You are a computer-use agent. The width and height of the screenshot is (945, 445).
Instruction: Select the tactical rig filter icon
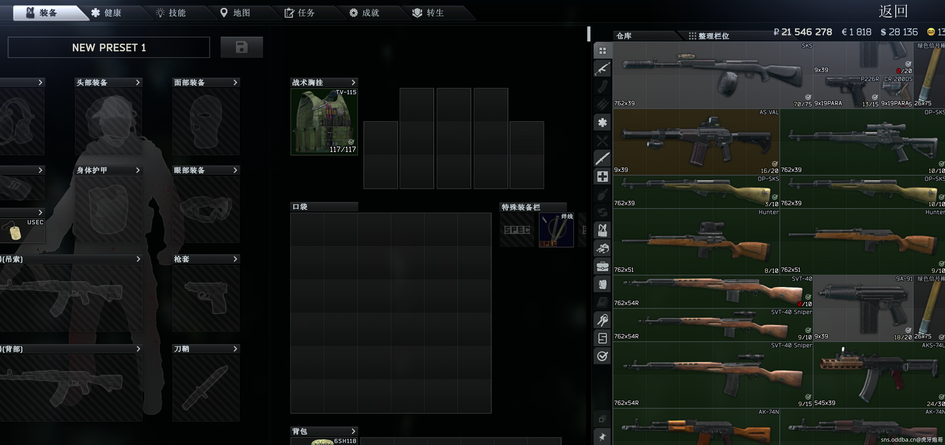click(x=602, y=230)
